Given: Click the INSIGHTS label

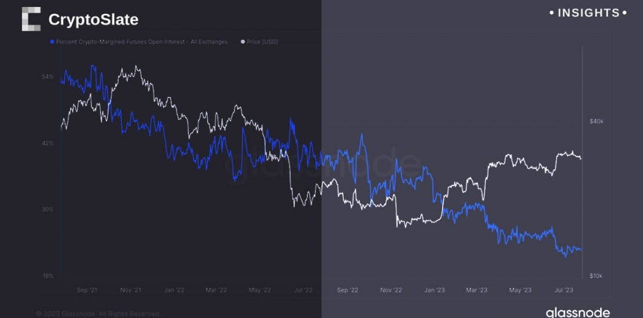Looking at the screenshot, I should click(x=588, y=13).
